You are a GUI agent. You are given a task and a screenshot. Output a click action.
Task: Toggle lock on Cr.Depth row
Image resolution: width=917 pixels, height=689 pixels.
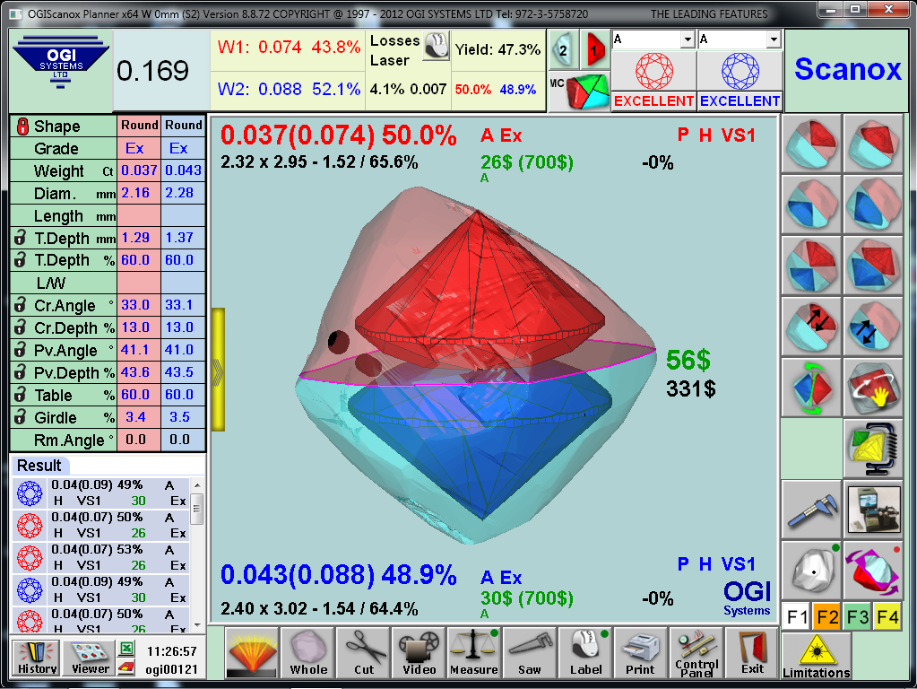20,327
